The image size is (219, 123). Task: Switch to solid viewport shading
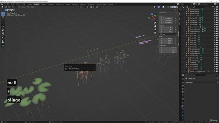click(173, 7)
